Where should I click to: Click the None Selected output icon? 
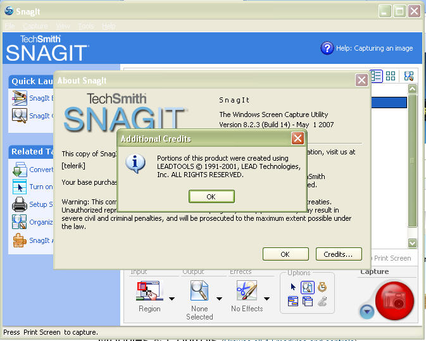[199, 290]
